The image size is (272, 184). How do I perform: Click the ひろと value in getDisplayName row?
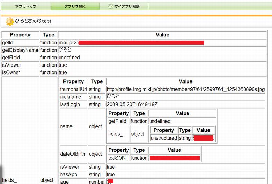(65, 50)
